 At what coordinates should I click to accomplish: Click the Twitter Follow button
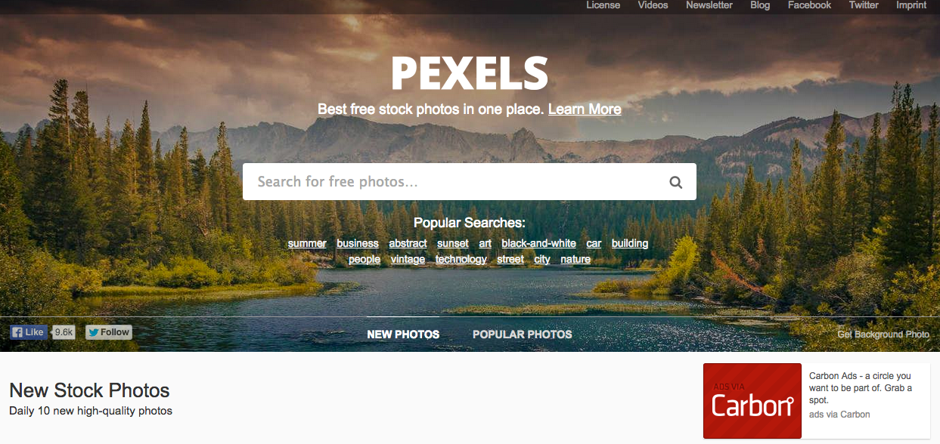(x=109, y=332)
